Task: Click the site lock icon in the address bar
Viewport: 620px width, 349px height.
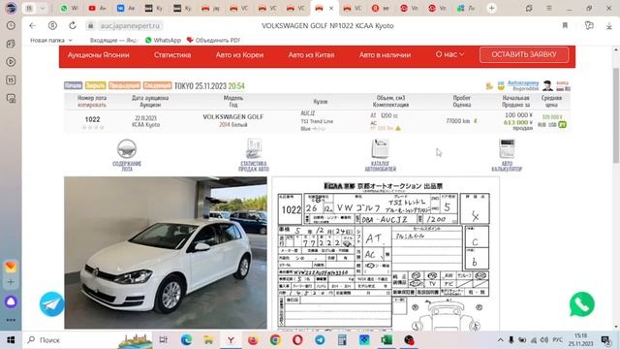Action: pyautogui.click(x=90, y=26)
